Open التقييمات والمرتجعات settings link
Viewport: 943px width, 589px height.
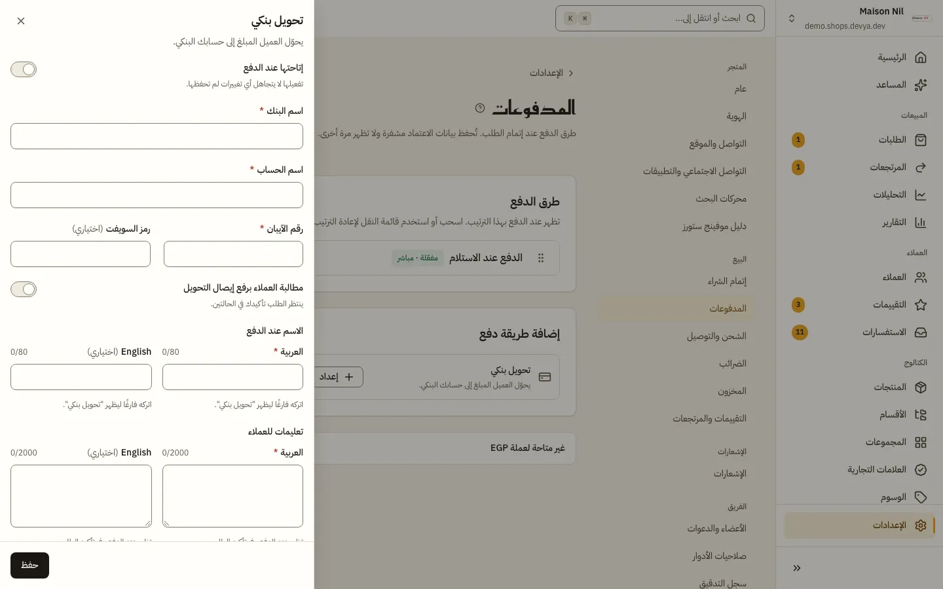(x=710, y=419)
